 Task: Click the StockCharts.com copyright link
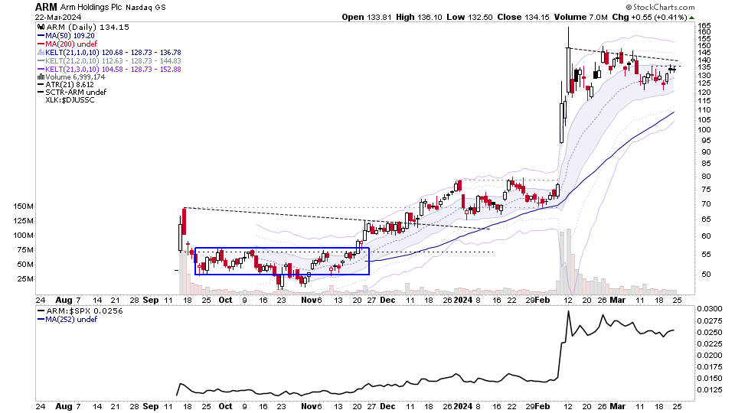coord(660,7)
